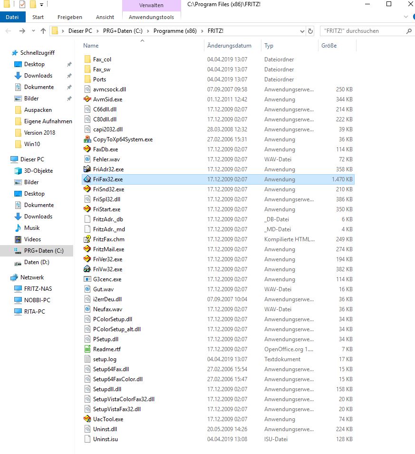Click the FriVw32.exe viewer icon

(87, 269)
